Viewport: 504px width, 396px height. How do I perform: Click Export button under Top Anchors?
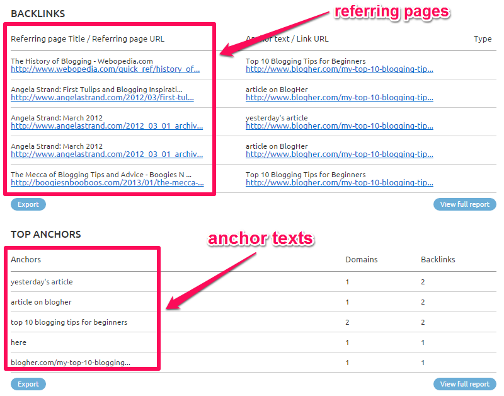28,384
